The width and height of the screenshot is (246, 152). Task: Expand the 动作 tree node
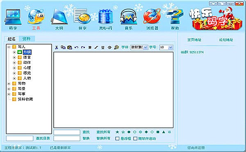(14, 63)
